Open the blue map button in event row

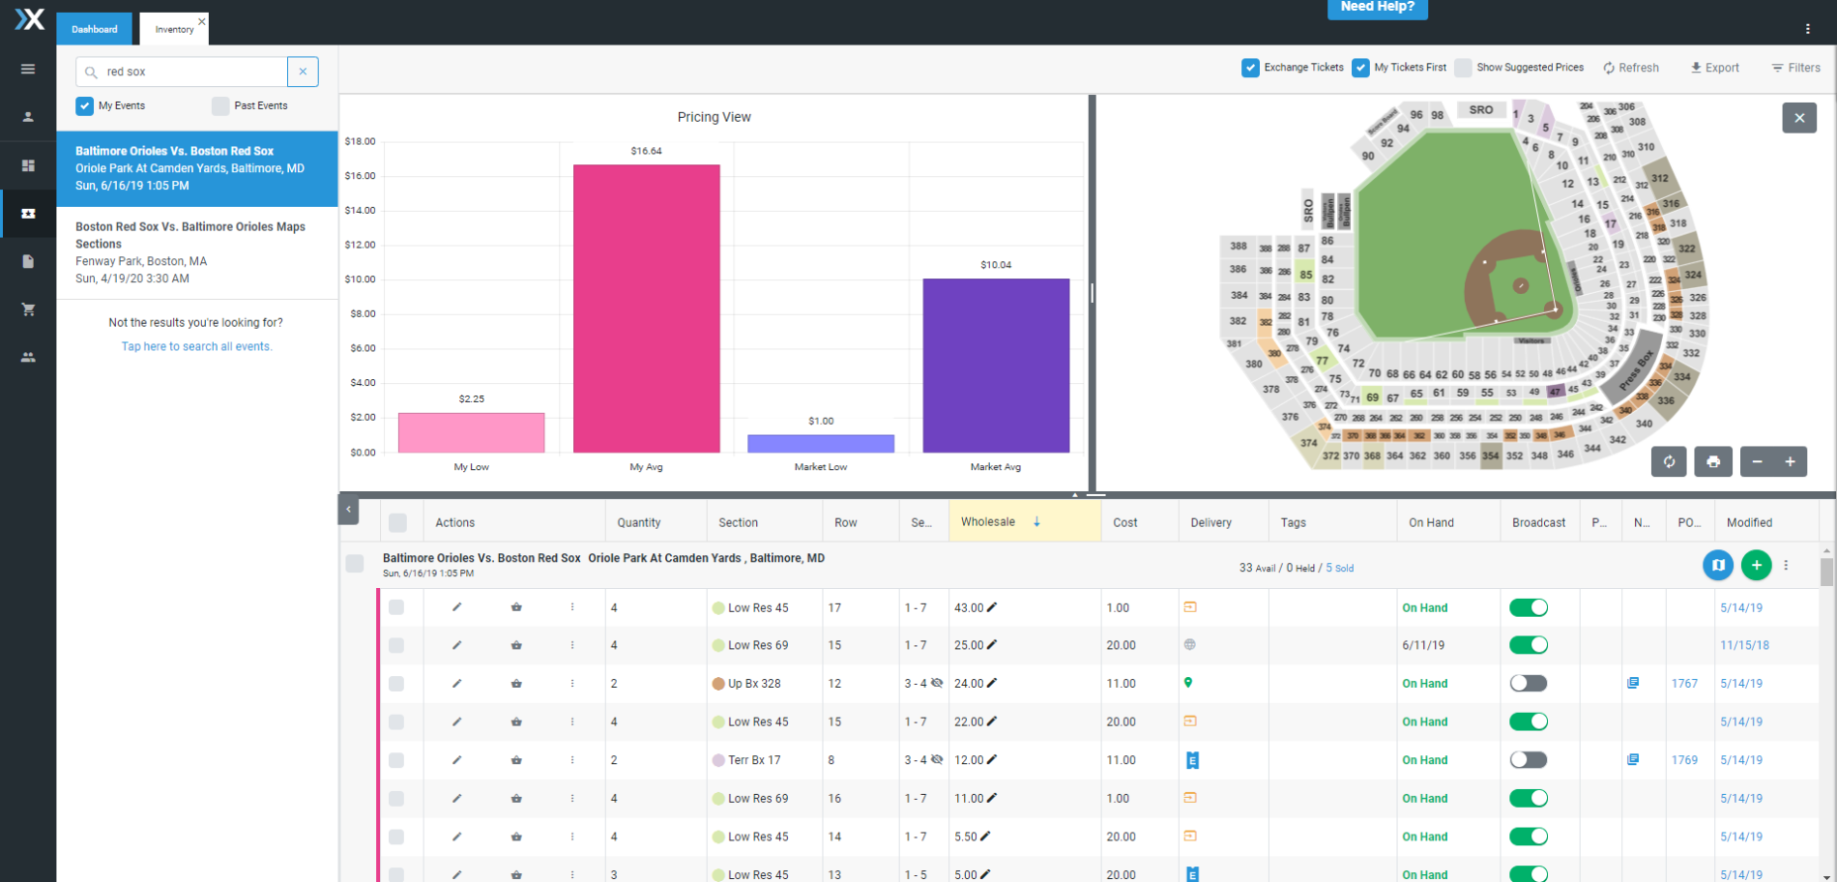pyautogui.click(x=1717, y=565)
